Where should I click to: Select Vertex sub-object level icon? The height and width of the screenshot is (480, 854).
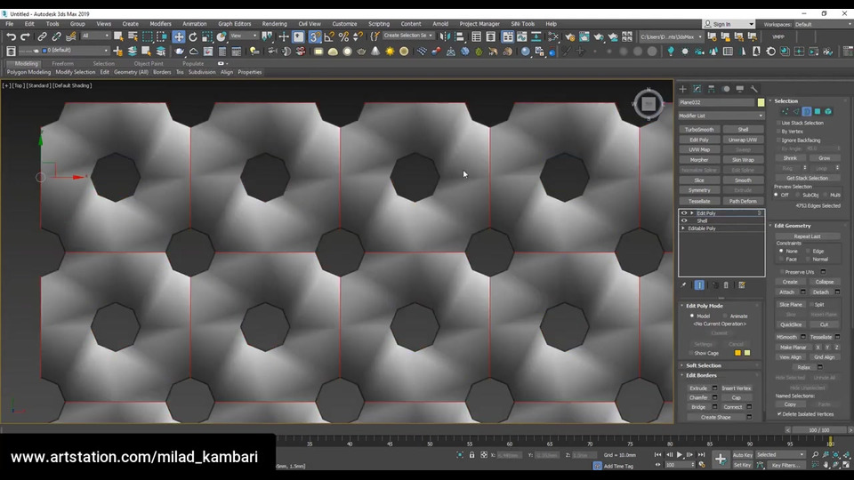click(x=785, y=112)
